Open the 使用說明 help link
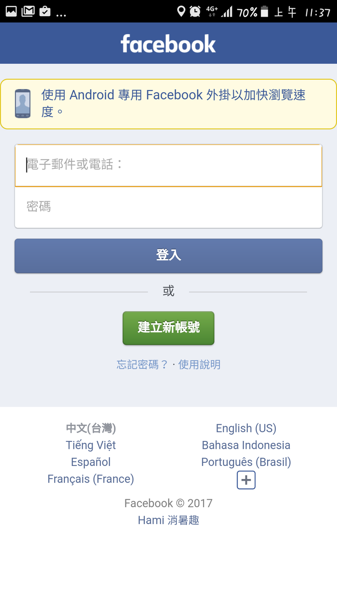The height and width of the screenshot is (600, 337). (200, 364)
